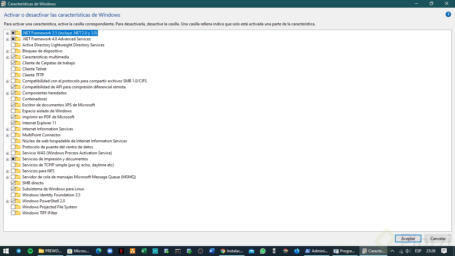Open the Windows Start menu
The height and width of the screenshot is (256, 455).
coord(6,251)
